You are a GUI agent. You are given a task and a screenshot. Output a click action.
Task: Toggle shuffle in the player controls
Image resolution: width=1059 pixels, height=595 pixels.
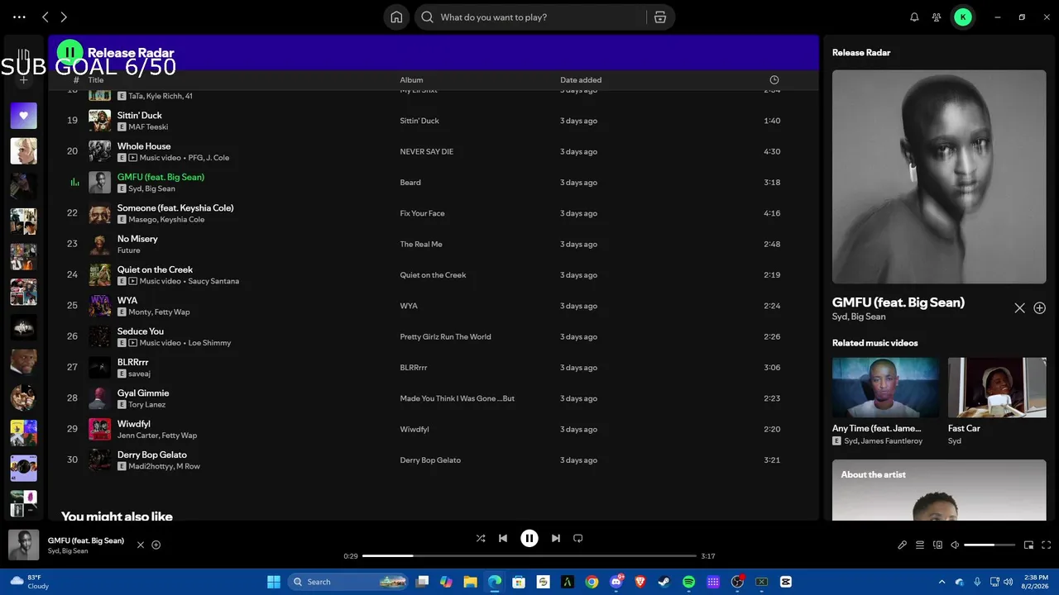481,538
